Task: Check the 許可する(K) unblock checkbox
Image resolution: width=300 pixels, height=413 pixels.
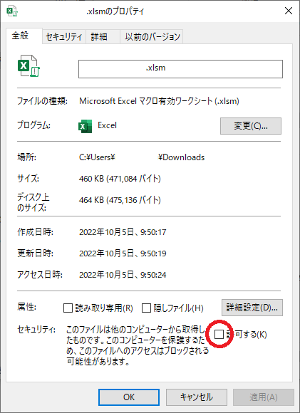Action: point(219,334)
